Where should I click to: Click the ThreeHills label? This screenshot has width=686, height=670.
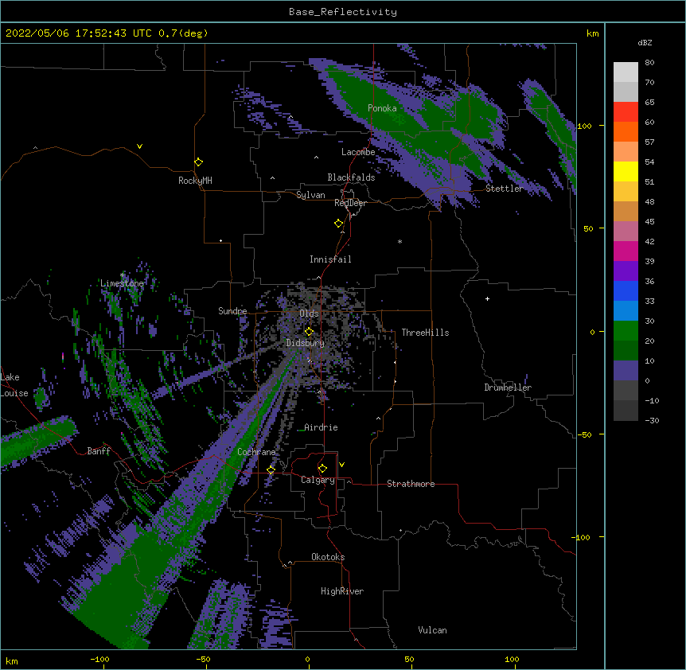(425, 333)
